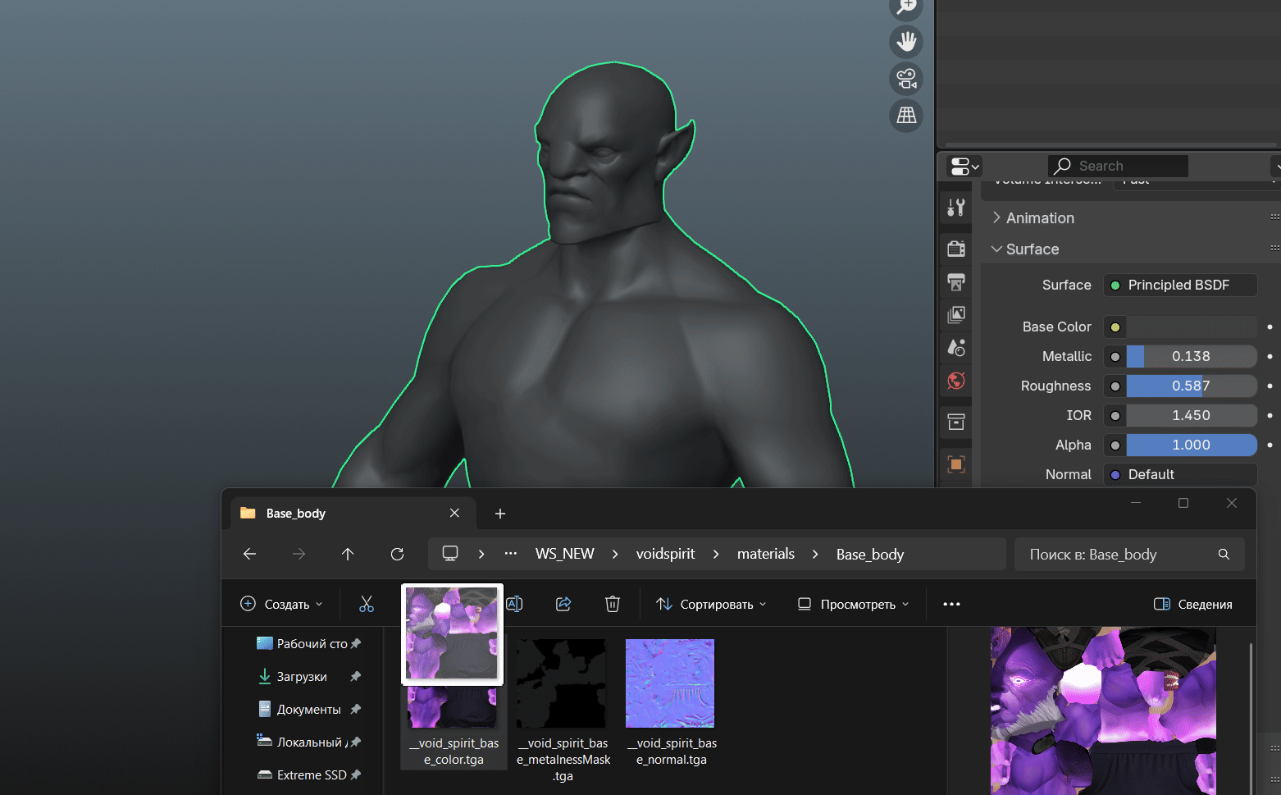This screenshot has height=795, width=1281.
Task: Expand the Animation panel
Action: click(1039, 218)
